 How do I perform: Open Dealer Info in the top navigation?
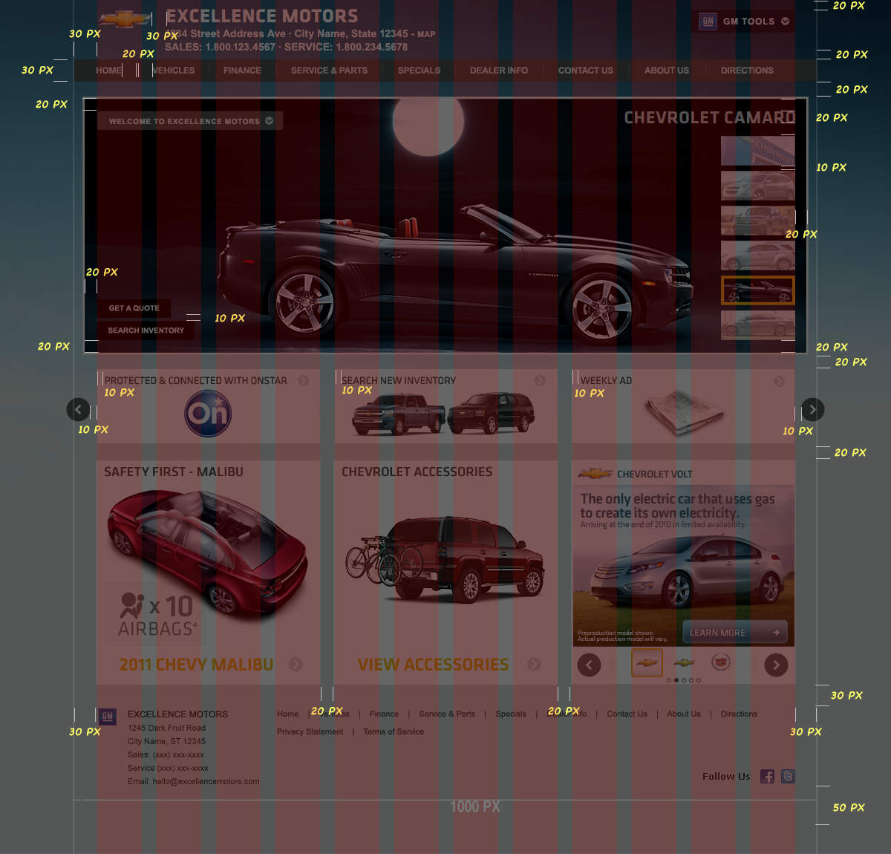(x=499, y=71)
